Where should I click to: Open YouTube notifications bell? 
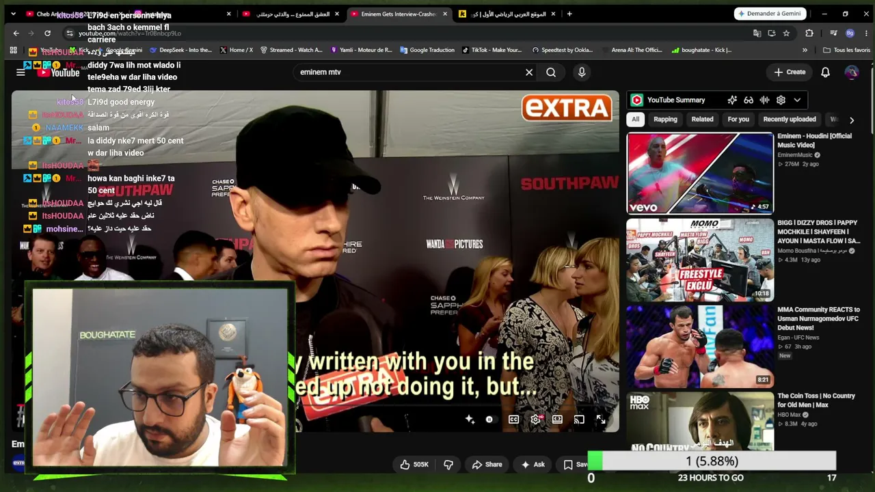tap(825, 72)
